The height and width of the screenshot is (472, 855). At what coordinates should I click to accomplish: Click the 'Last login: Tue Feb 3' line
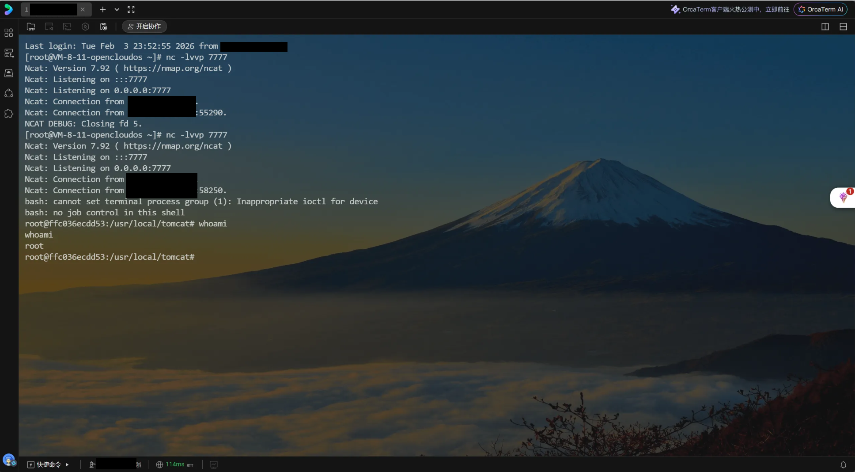point(121,46)
